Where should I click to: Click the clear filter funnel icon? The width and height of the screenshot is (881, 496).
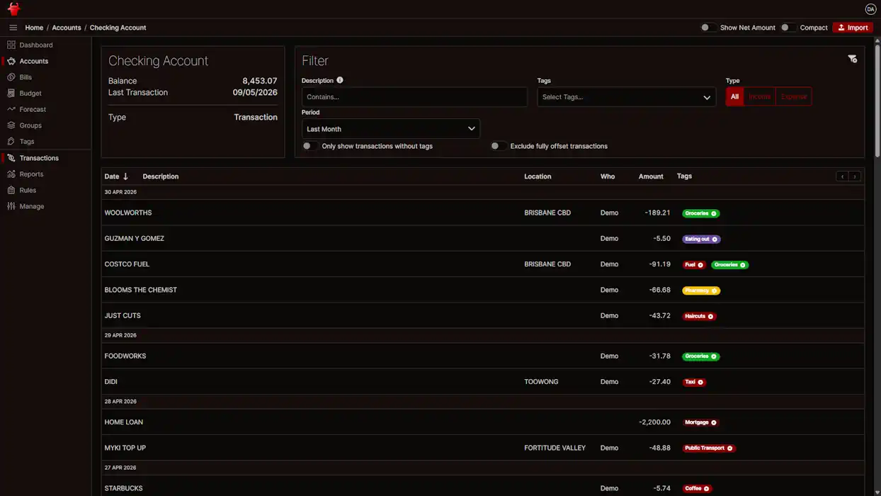tap(852, 59)
